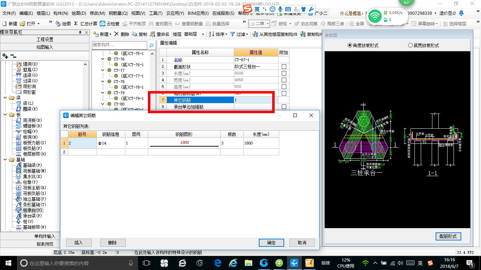This screenshot has height=270, width=481.
Task: Select the 属性编辑 tab
Action: point(168,43)
